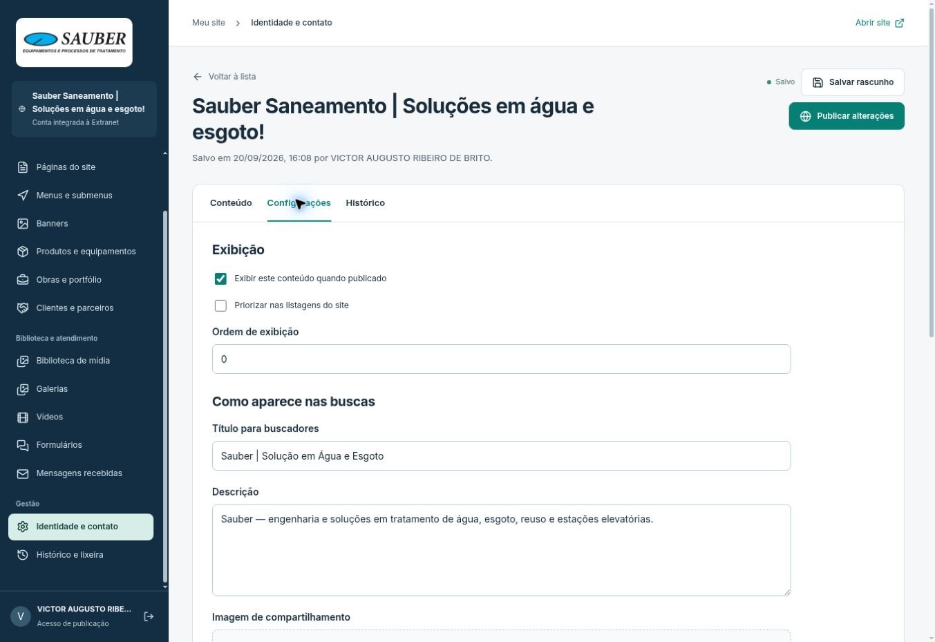Click the sidebar scrollbar thumb
The height and width of the screenshot is (642, 935).
click(165, 397)
